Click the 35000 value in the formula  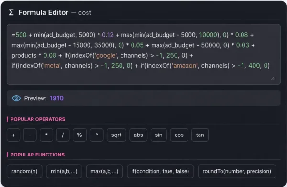(x=104, y=45)
